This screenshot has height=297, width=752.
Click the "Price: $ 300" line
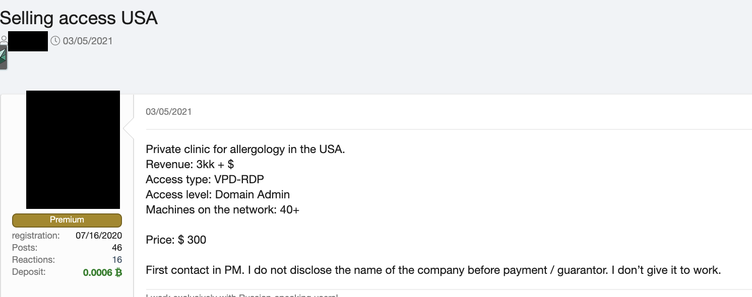pos(176,240)
